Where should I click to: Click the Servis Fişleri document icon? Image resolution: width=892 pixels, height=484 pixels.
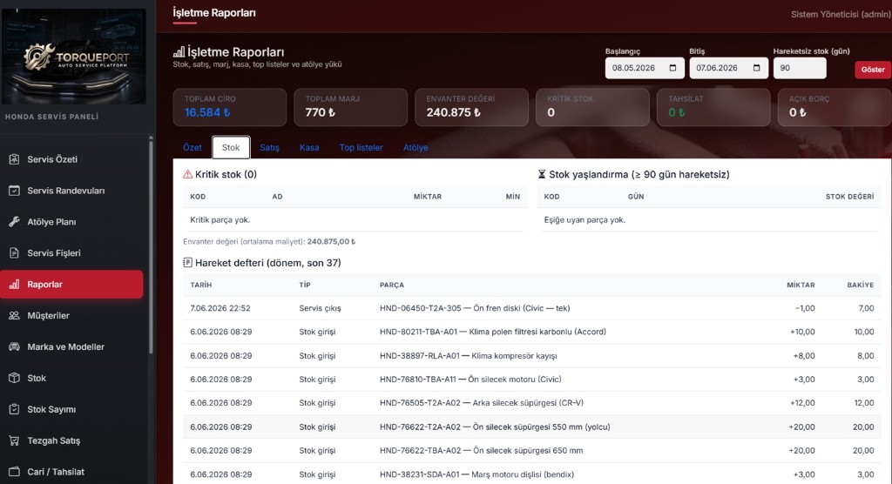pyautogui.click(x=14, y=253)
